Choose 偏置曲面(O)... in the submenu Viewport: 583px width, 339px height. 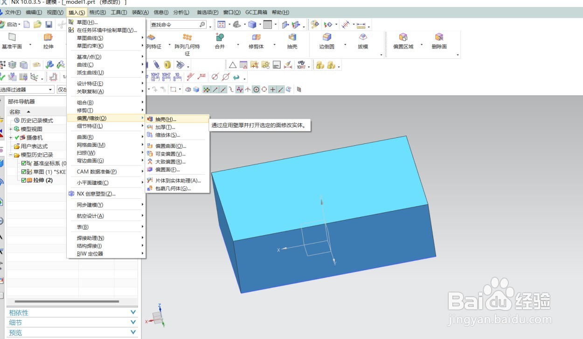[171, 146]
